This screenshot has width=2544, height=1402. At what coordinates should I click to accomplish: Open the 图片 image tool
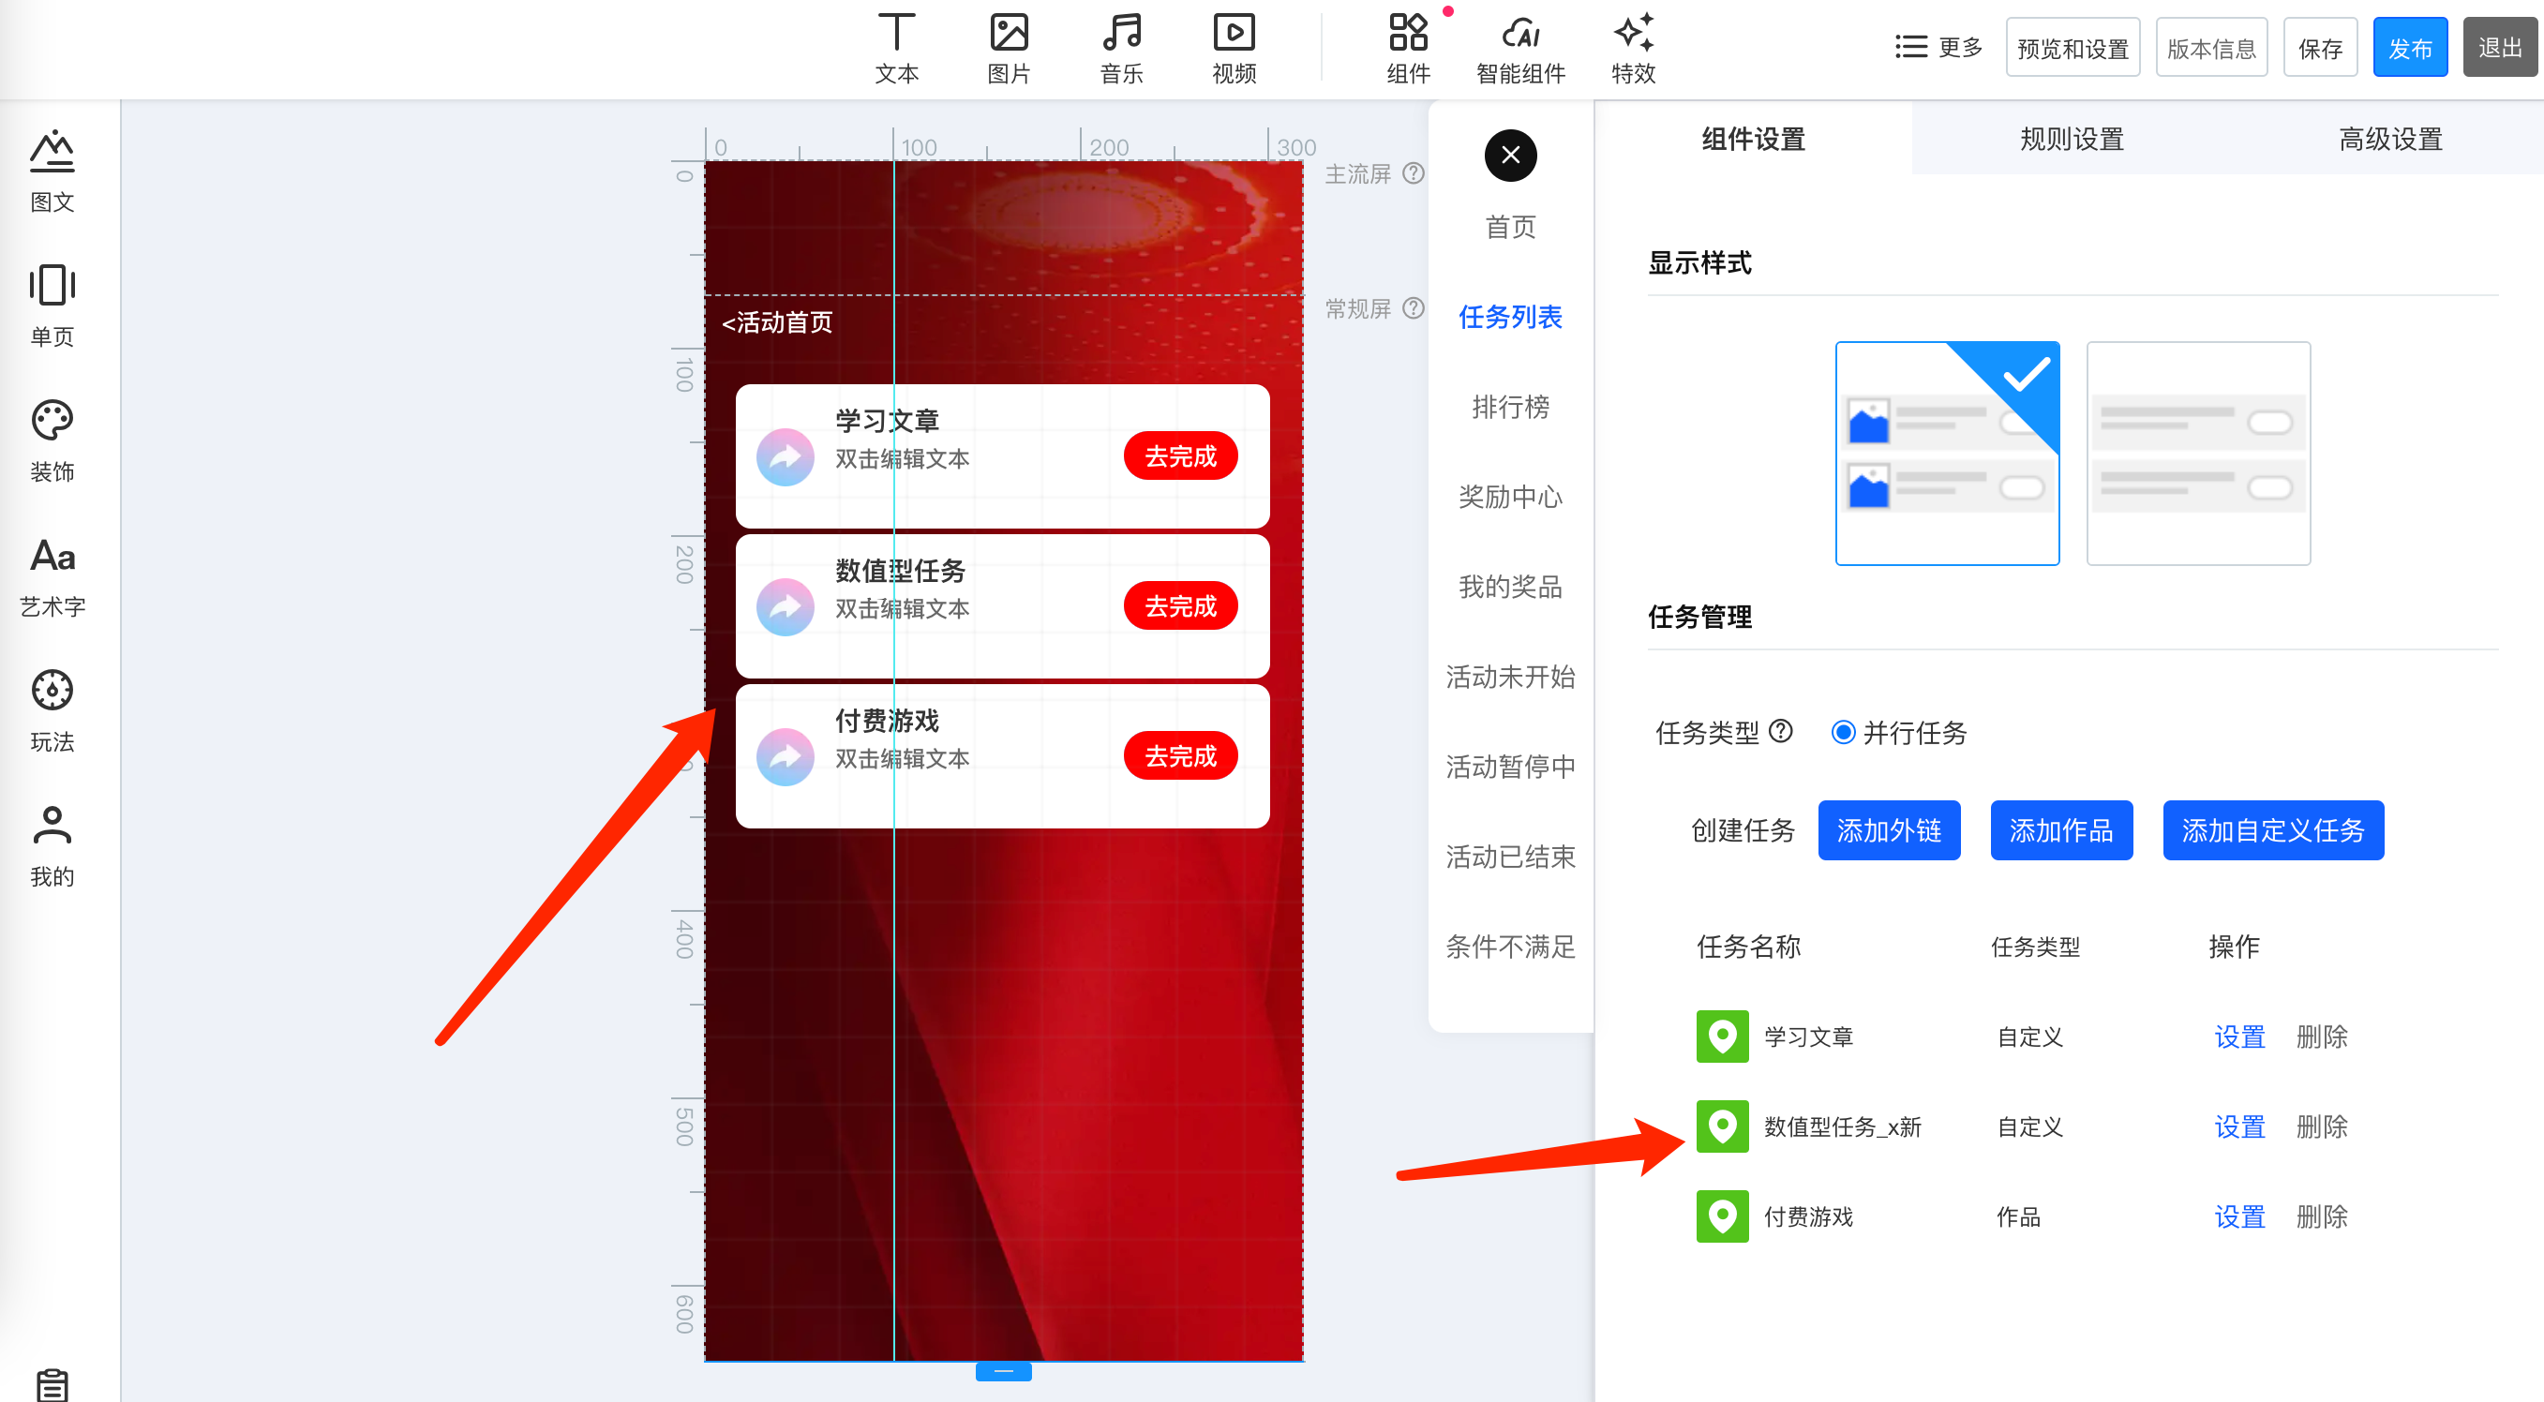(1009, 48)
